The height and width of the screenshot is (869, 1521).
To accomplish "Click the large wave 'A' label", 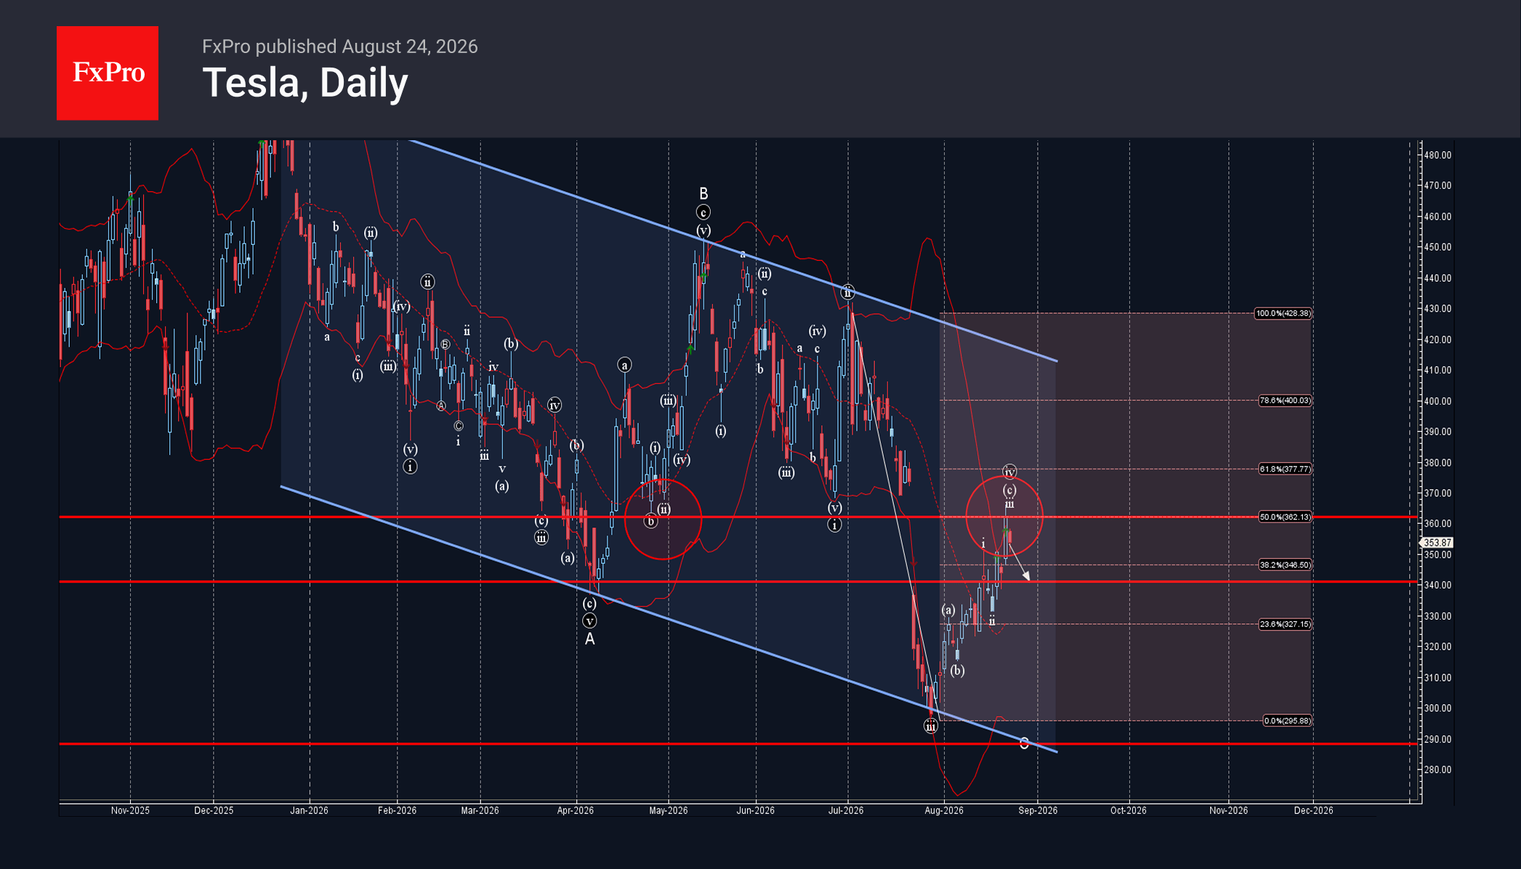I will pyautogui.click(x=590, y=639).
